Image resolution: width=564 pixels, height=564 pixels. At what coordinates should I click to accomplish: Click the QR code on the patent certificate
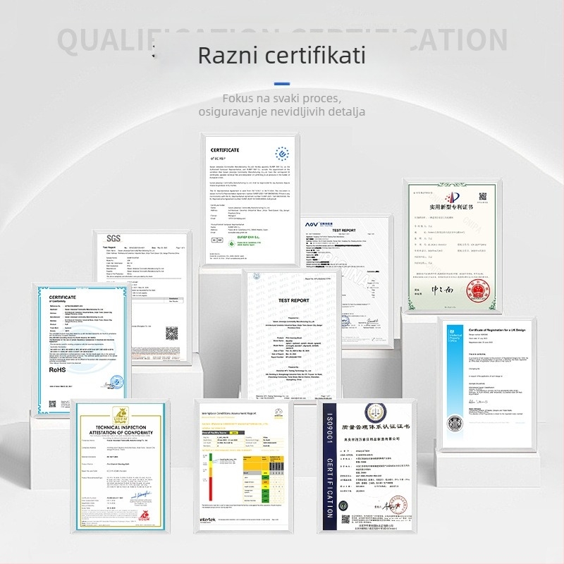click(x=483, y=196)
